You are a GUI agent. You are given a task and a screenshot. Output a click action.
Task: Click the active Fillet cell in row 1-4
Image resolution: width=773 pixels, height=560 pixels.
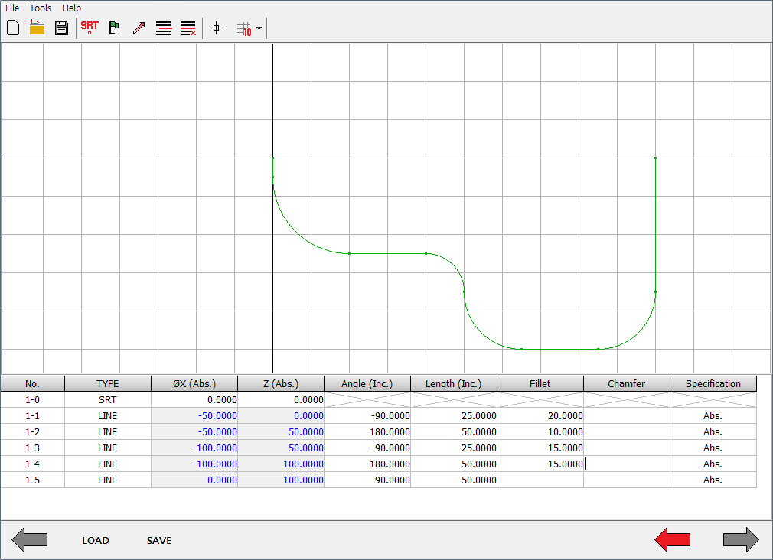540,464
